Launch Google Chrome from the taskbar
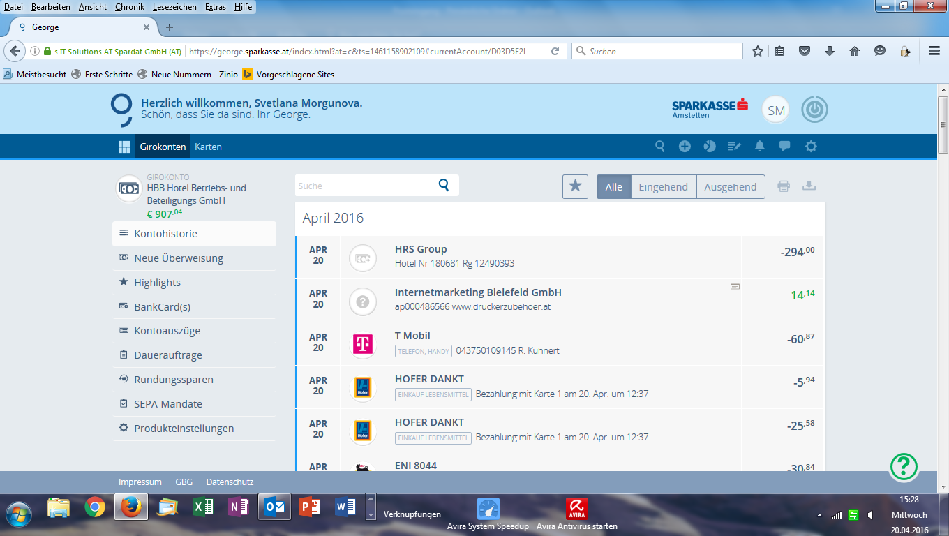949x536 pixels. 95,507
